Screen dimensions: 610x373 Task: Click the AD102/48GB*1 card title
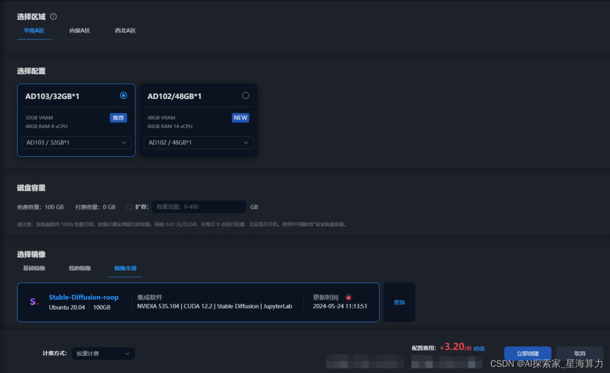[x=174, y=96]
